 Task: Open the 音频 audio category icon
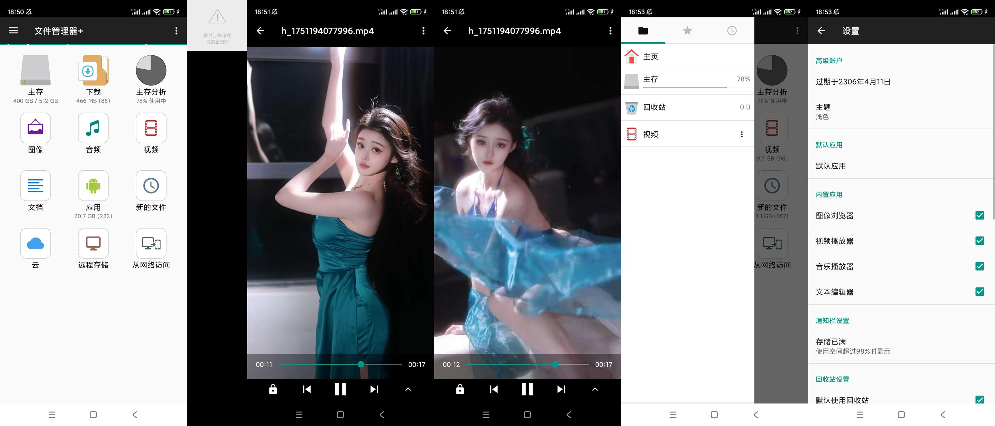[x=93, y=128]
